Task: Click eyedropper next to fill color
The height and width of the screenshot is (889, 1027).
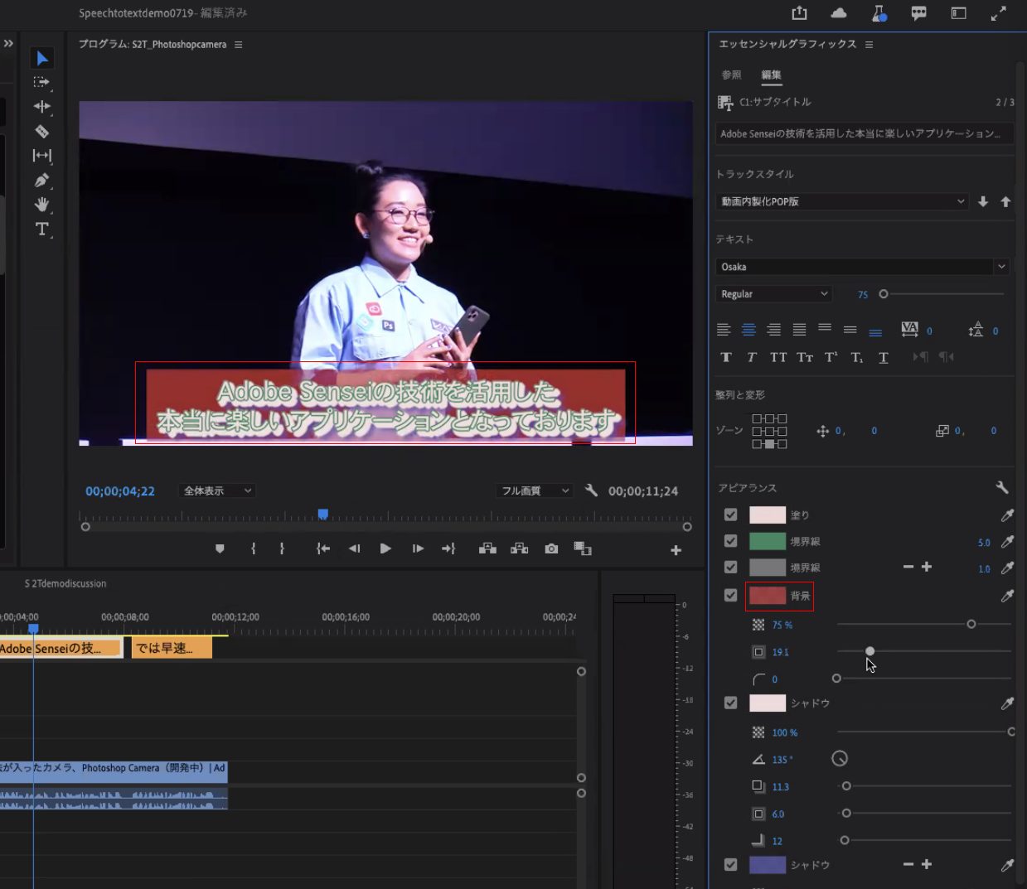Action: point(1007,515)
